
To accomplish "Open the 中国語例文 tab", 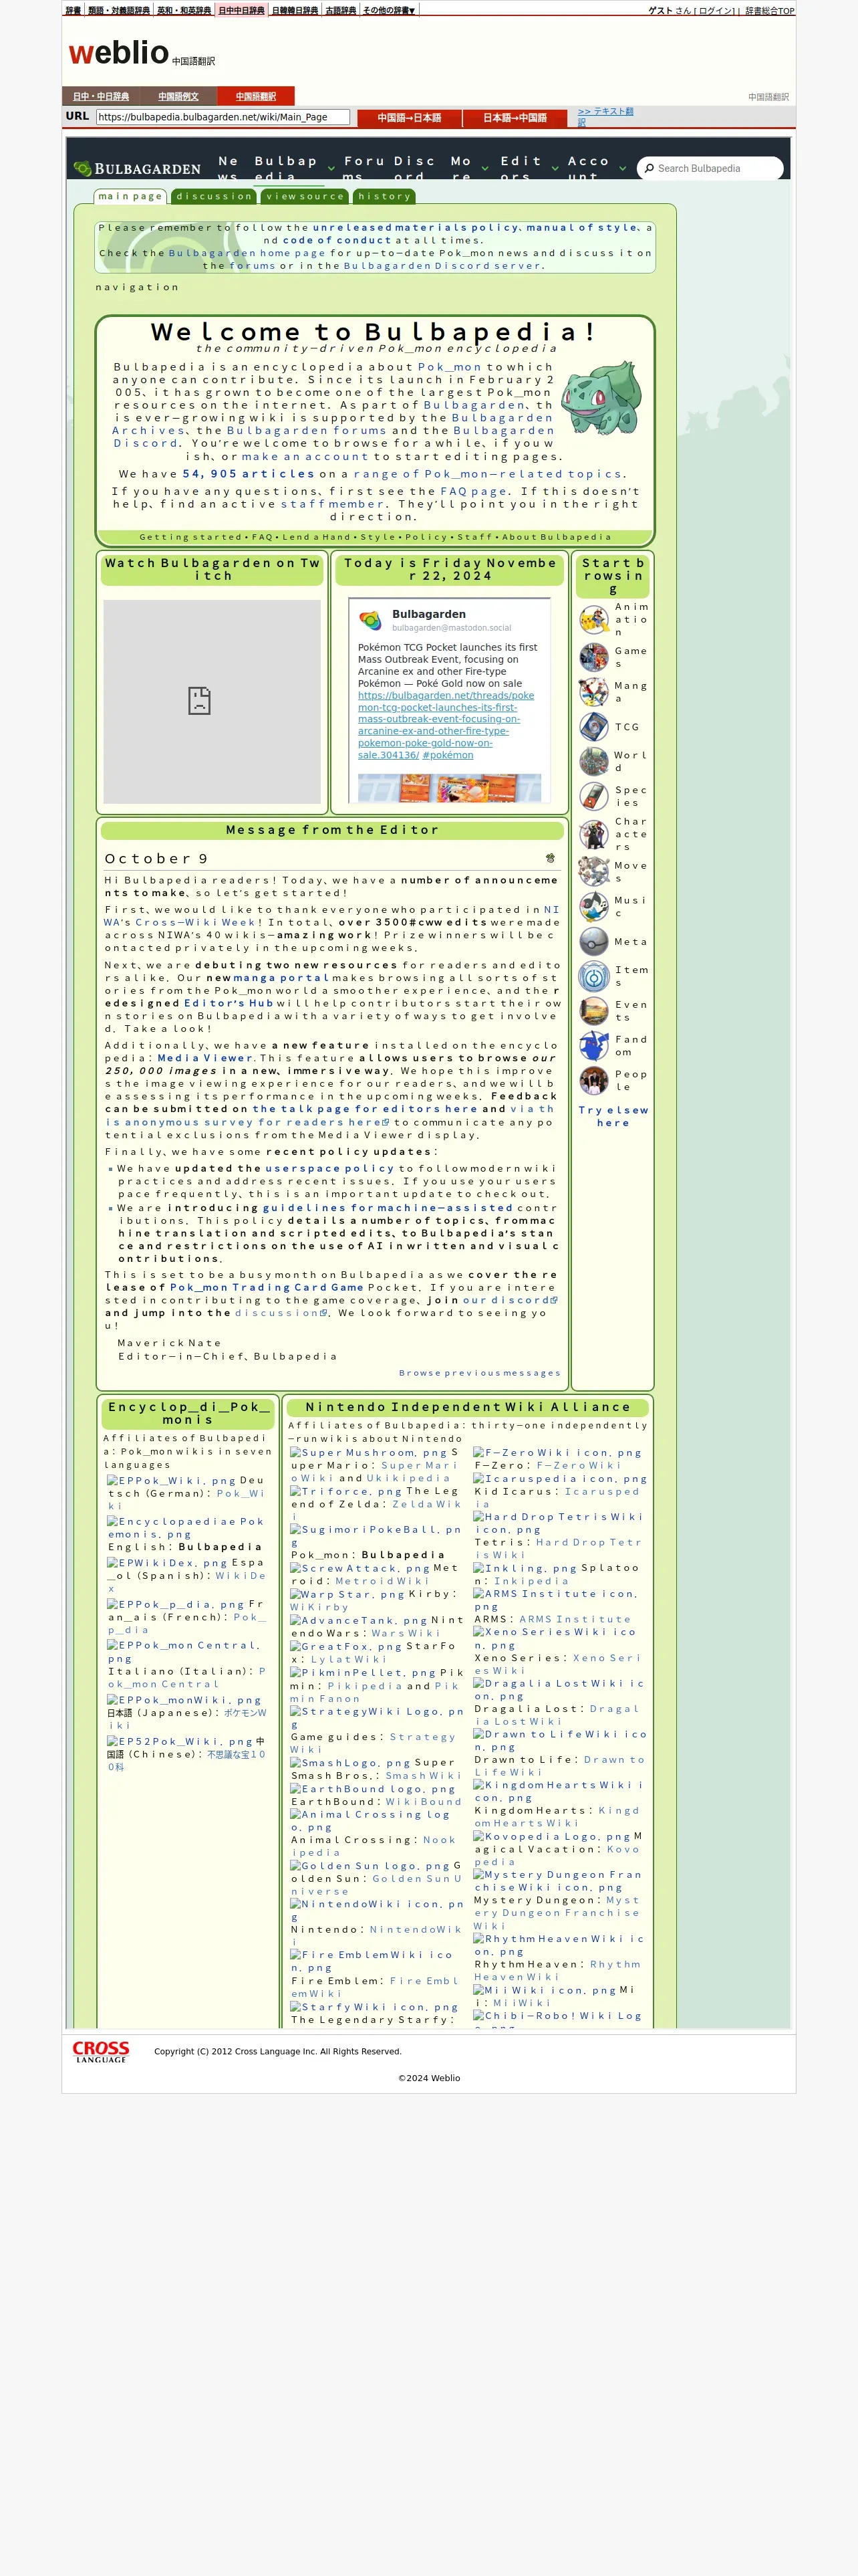I will point(178,96).
